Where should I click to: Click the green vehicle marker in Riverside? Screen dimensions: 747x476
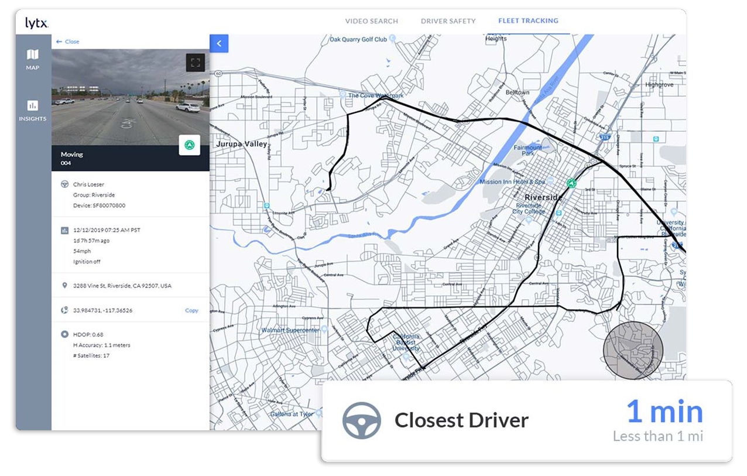click(571, 183)
